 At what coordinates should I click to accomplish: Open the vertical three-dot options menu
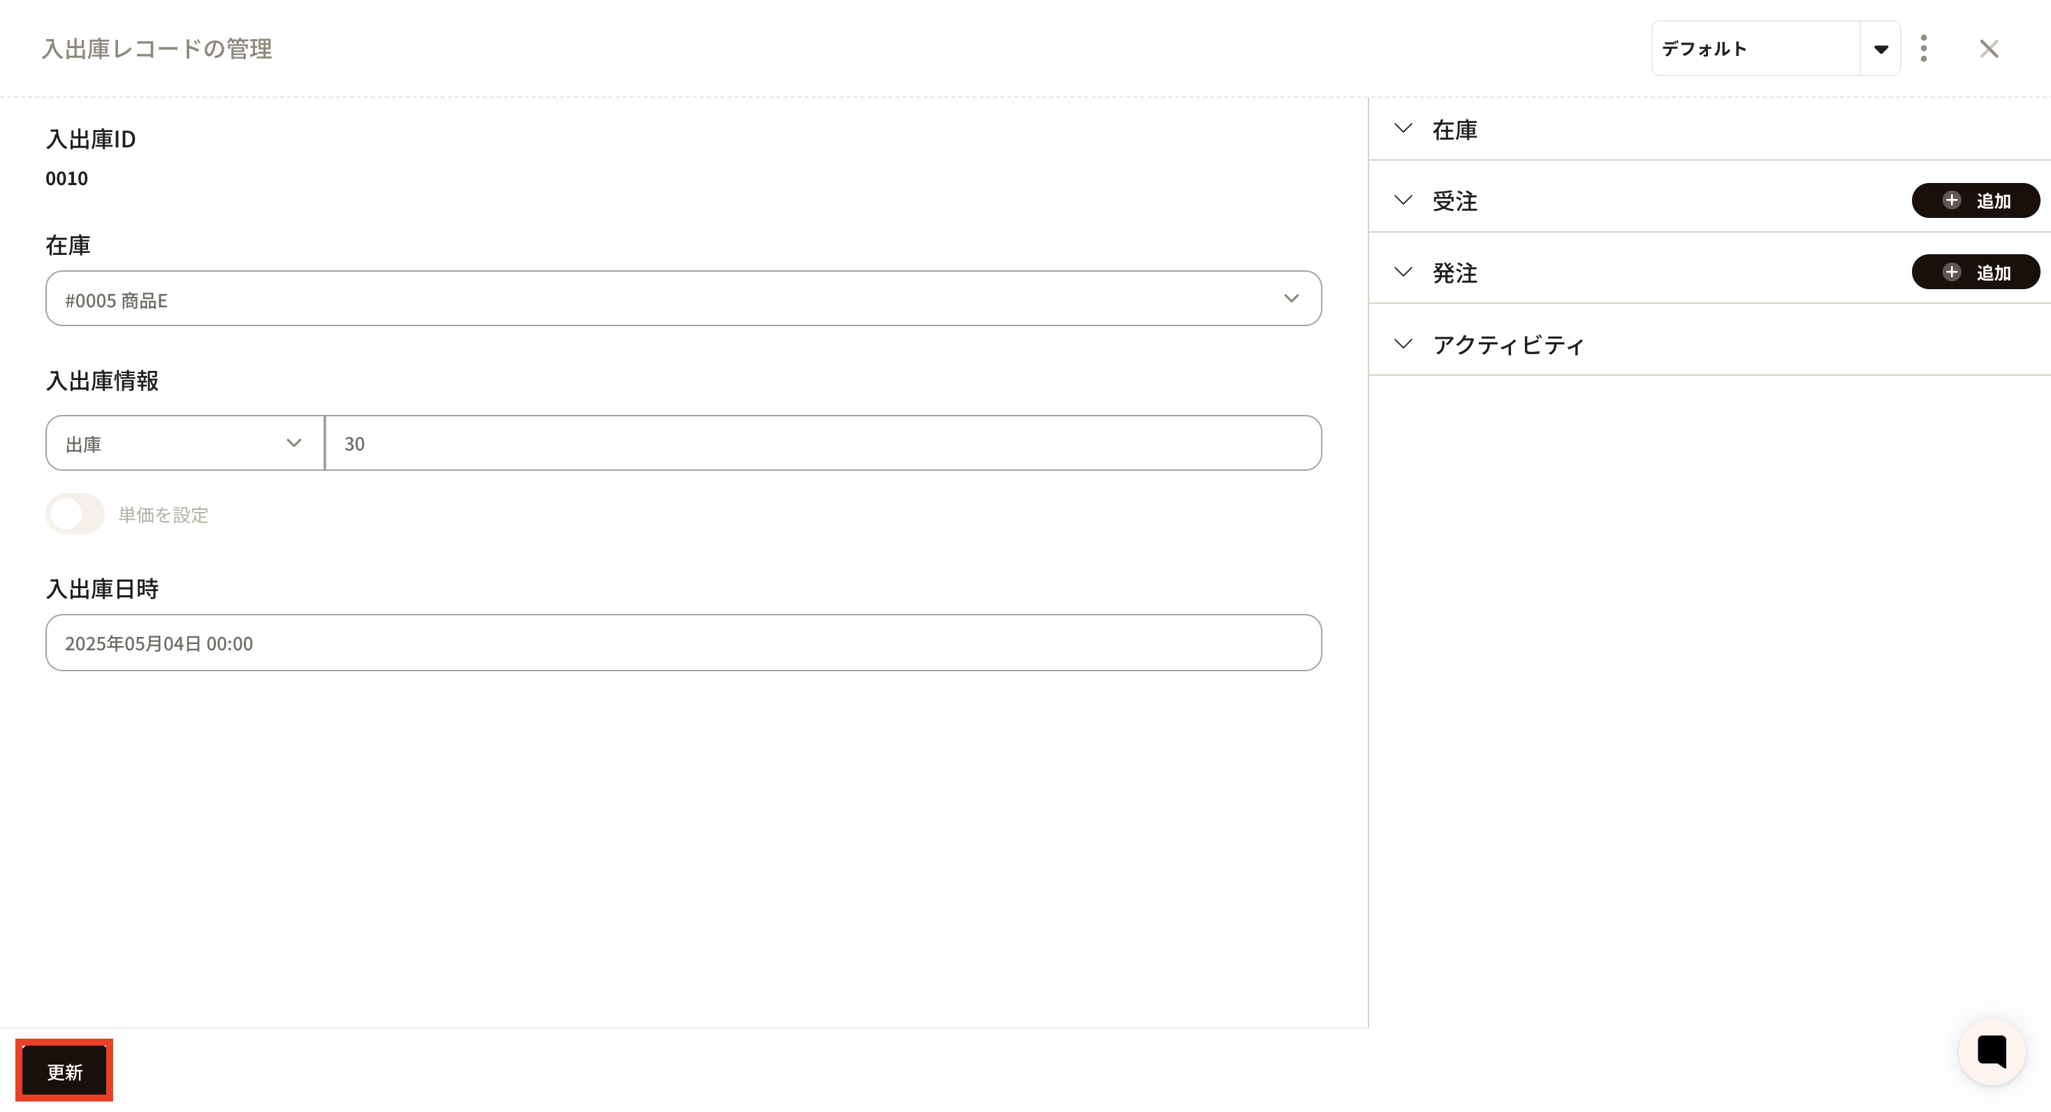click(x=1924, y=49)
